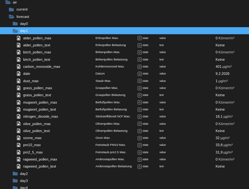Click state type icon for ragweed_pollen_max

click(140, 160)
